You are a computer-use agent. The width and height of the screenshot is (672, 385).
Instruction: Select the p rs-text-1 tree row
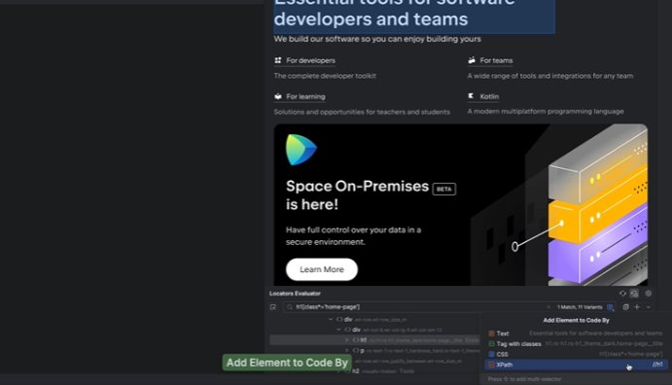point(374,350)
